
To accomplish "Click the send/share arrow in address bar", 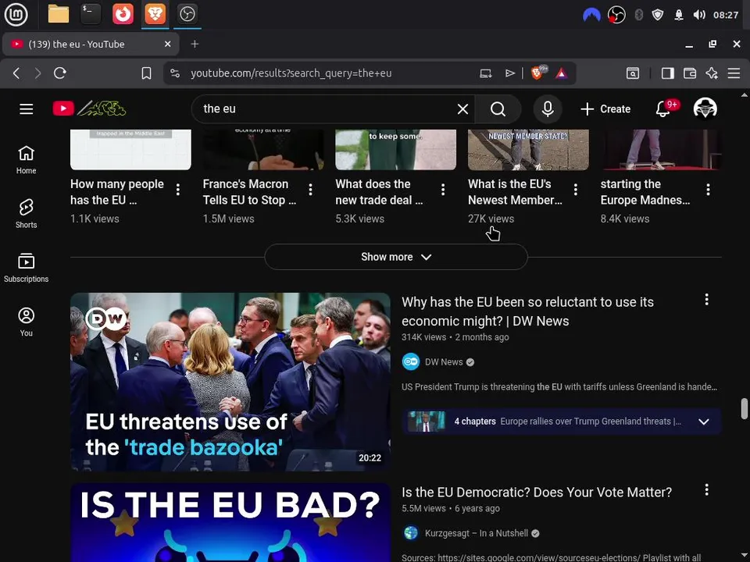I will (x=510, y=73).
